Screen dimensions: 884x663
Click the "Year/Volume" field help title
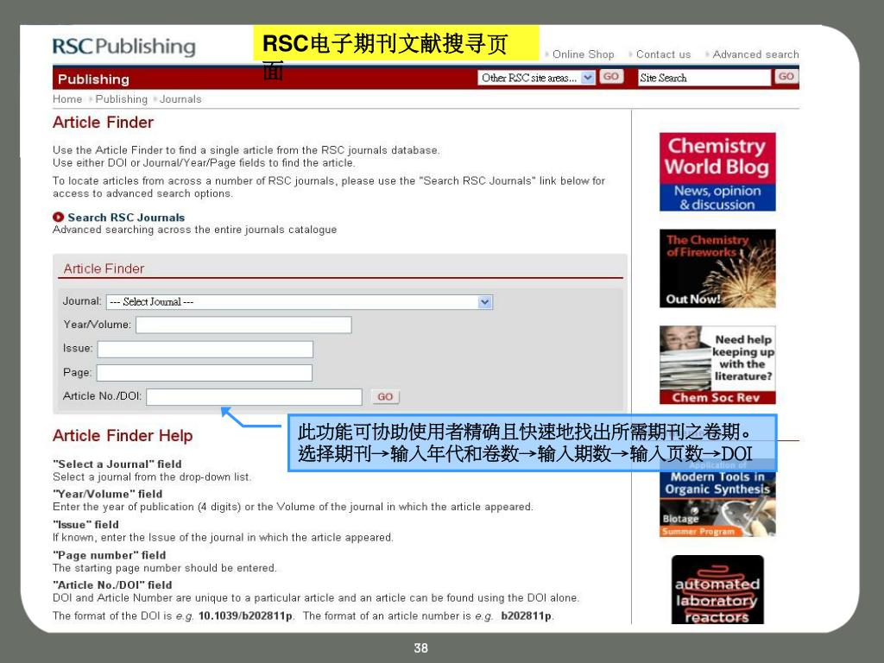pos(108,494)
